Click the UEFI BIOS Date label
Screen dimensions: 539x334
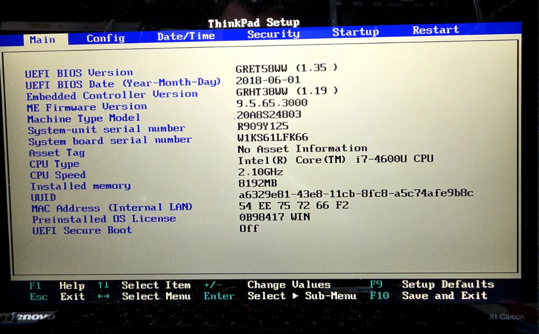(x=123, y=83)
